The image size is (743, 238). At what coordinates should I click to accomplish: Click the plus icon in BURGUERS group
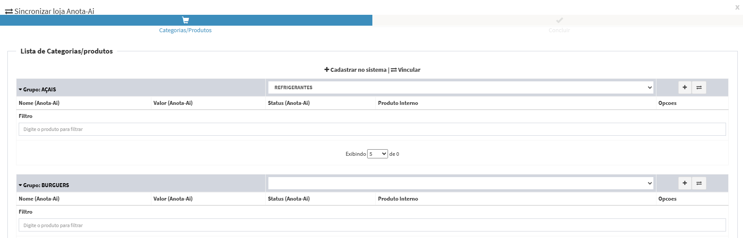point(685,183)
